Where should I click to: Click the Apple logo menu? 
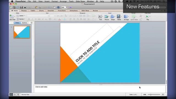[12, 1]
